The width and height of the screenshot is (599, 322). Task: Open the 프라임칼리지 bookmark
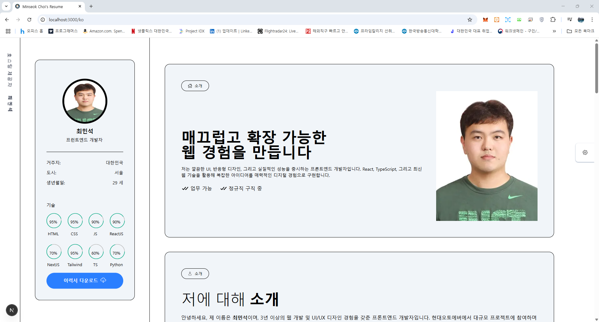(x=374, y=31)
